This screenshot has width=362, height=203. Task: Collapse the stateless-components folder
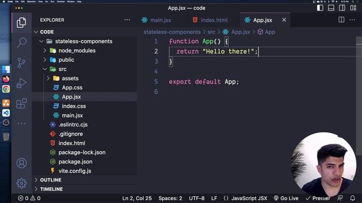pos(84,41)
